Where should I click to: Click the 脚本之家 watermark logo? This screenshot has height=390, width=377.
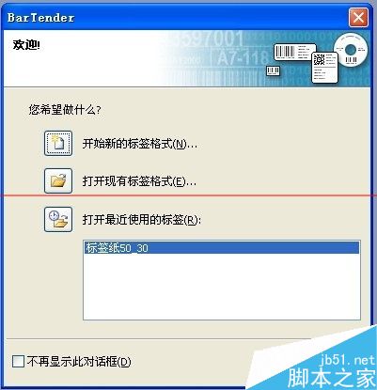[332, 378]
